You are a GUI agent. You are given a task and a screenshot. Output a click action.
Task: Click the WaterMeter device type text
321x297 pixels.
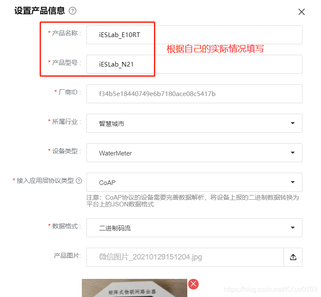click(115, 153)
